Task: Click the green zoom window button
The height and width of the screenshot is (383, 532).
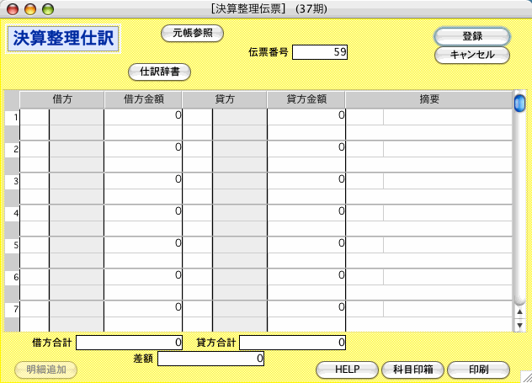Action: [46, 8]
